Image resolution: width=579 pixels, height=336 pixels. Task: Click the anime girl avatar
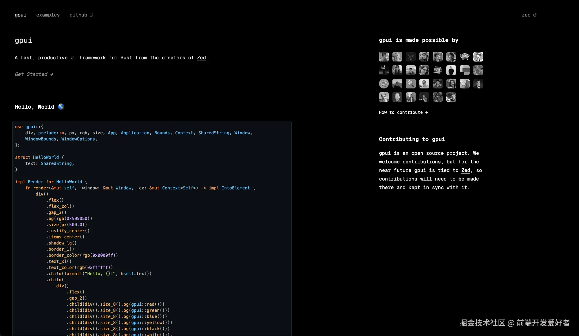coord(465,84)
